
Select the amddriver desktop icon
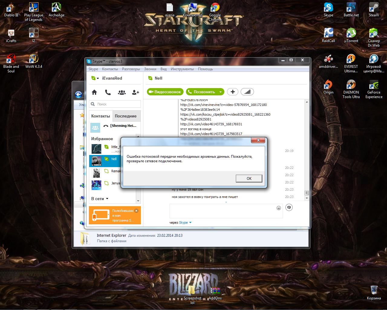tap(328, 61)
